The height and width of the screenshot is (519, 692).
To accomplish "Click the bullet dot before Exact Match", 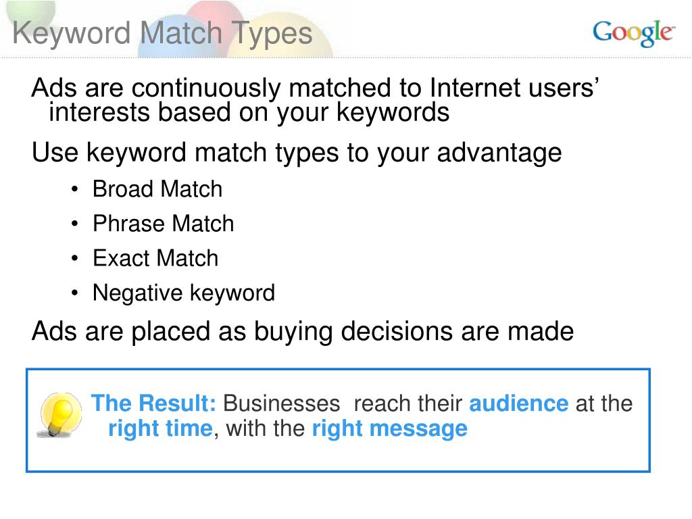I will [x=74, y=258].
